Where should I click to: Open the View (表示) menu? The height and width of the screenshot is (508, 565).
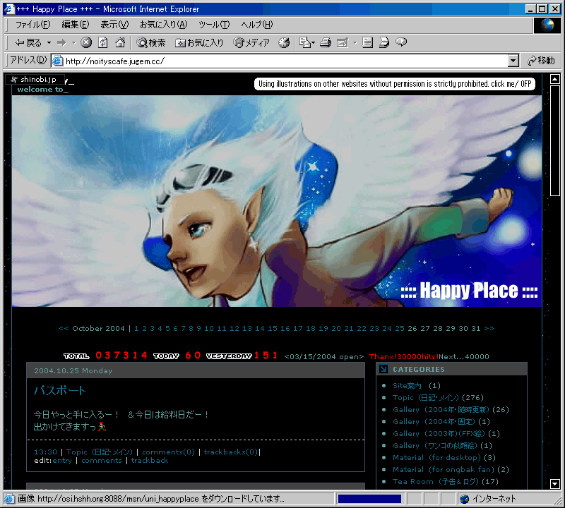tap(114, 25)
